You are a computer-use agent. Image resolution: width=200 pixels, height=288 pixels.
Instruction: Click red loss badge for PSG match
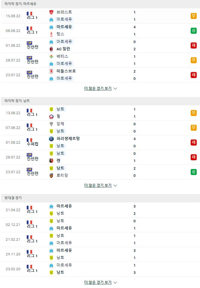pos(194,142)
